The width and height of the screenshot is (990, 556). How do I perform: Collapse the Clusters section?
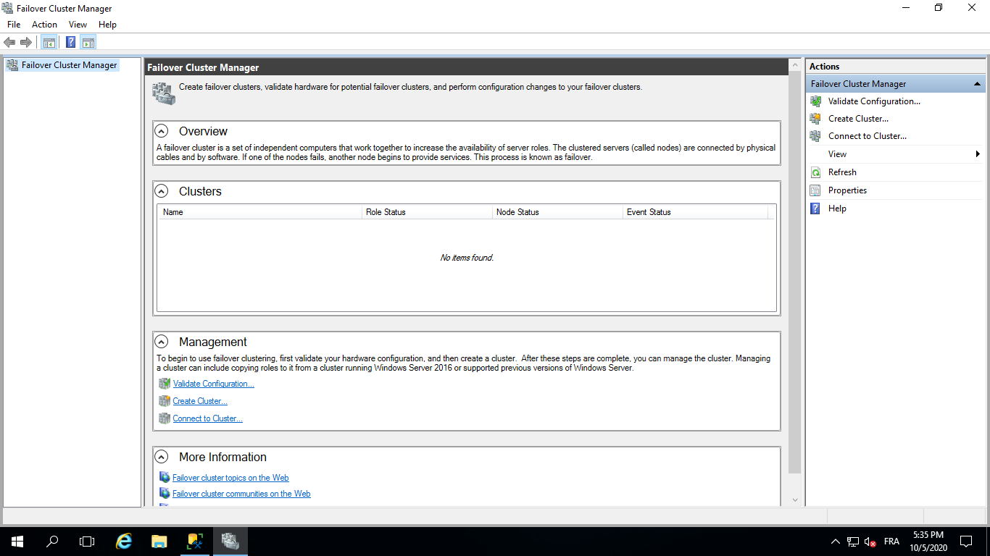[163, 192]
